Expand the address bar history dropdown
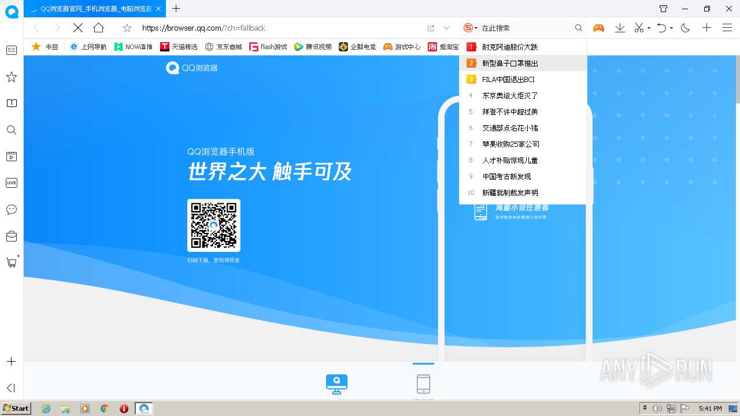 [446, 28]
